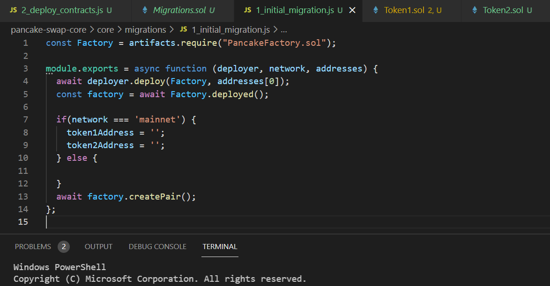Click the core breadcrumb segment
The height and width of the screenshot is (286, 550).
click(105, 30)
